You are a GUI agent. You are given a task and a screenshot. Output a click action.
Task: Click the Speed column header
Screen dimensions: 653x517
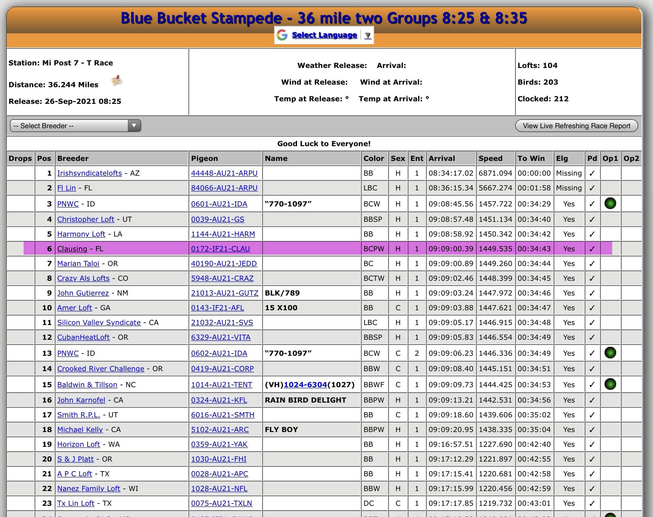pos(490,158)
